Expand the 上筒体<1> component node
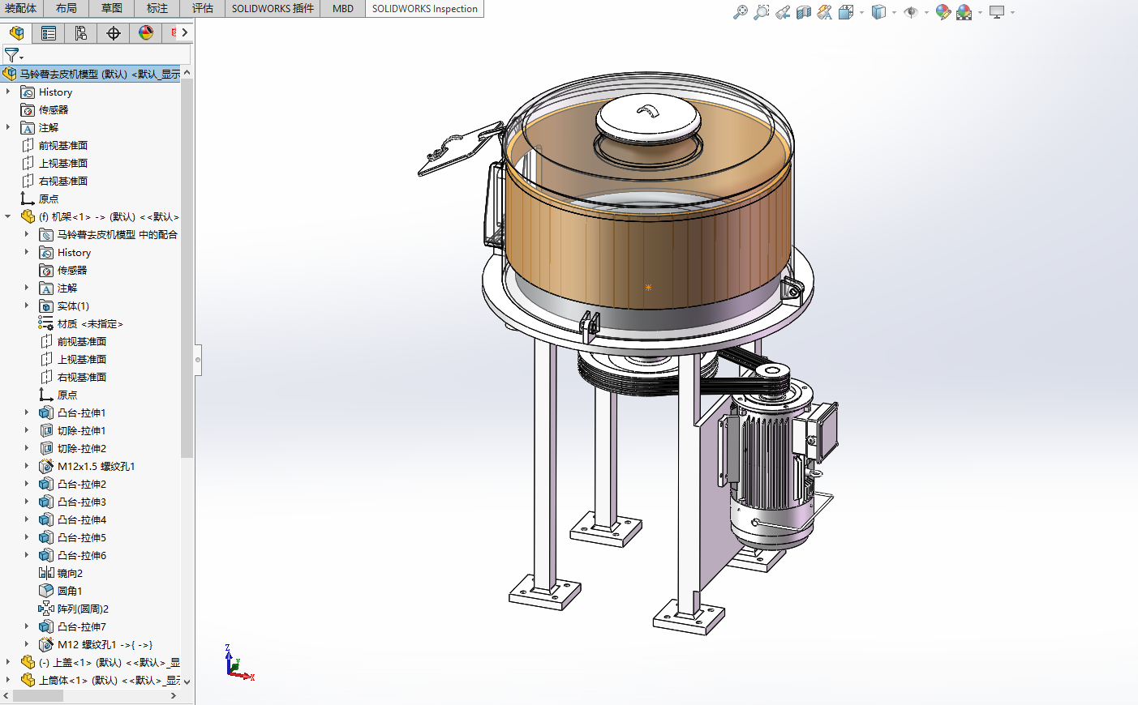Image resolution: width=1138 pixels, height=705 pixels. (8, 680)
